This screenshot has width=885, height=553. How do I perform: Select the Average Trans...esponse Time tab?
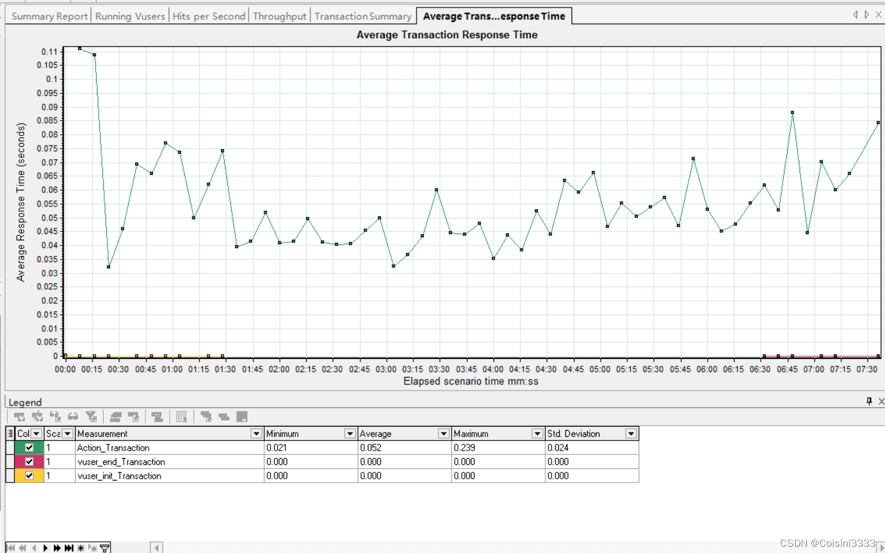click(x=494, y=16)
